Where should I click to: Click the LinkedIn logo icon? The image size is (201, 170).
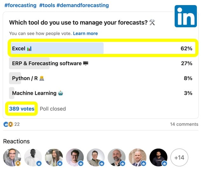pyautogui.click(x=186, y=16)
